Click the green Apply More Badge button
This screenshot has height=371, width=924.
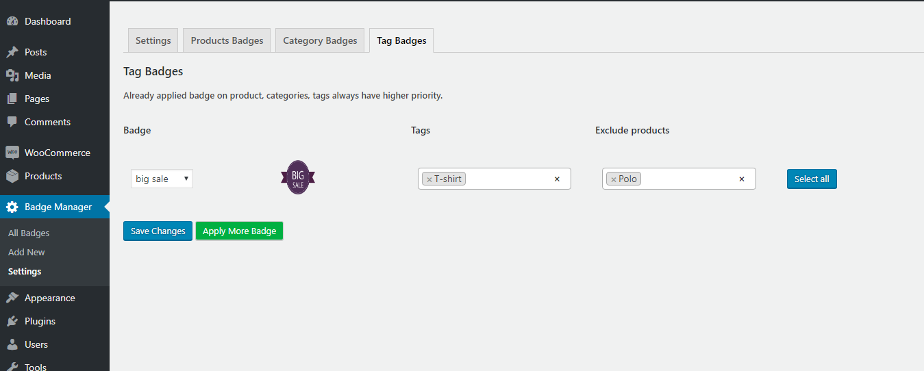pos(239,231)
